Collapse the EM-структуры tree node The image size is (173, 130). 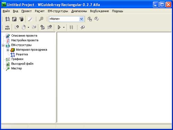[x=3, y=45]
